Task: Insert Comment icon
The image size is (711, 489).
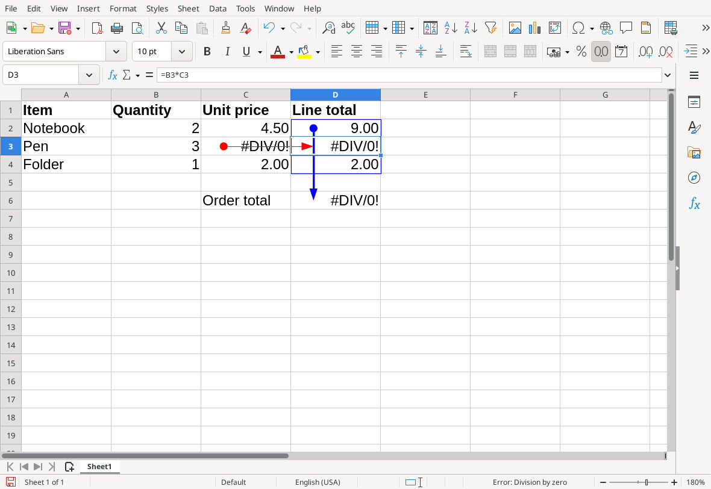Action: (626, 28)
